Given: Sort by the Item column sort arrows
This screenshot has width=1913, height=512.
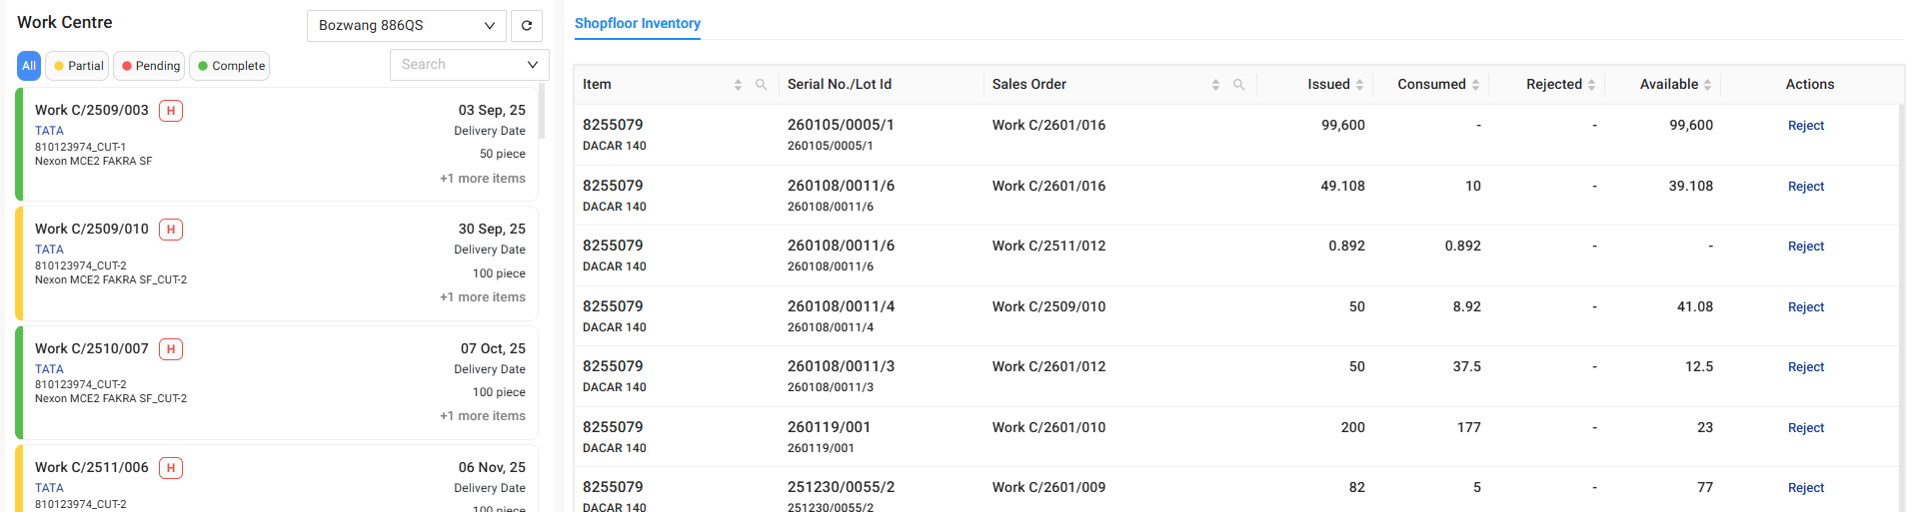Looking at the screenshot, I should [x=738, y=85].
